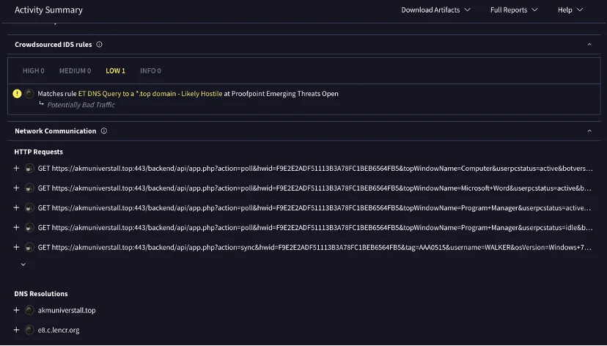Screen dimensions: 607x346
Task: Expand the idle status GET request with plus
Action: [16, 227]
